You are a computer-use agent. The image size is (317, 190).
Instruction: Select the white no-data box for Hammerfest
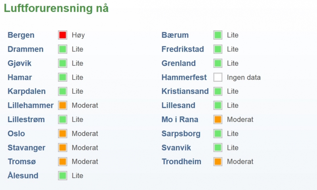pyautogui.click(x=218, y=77)
